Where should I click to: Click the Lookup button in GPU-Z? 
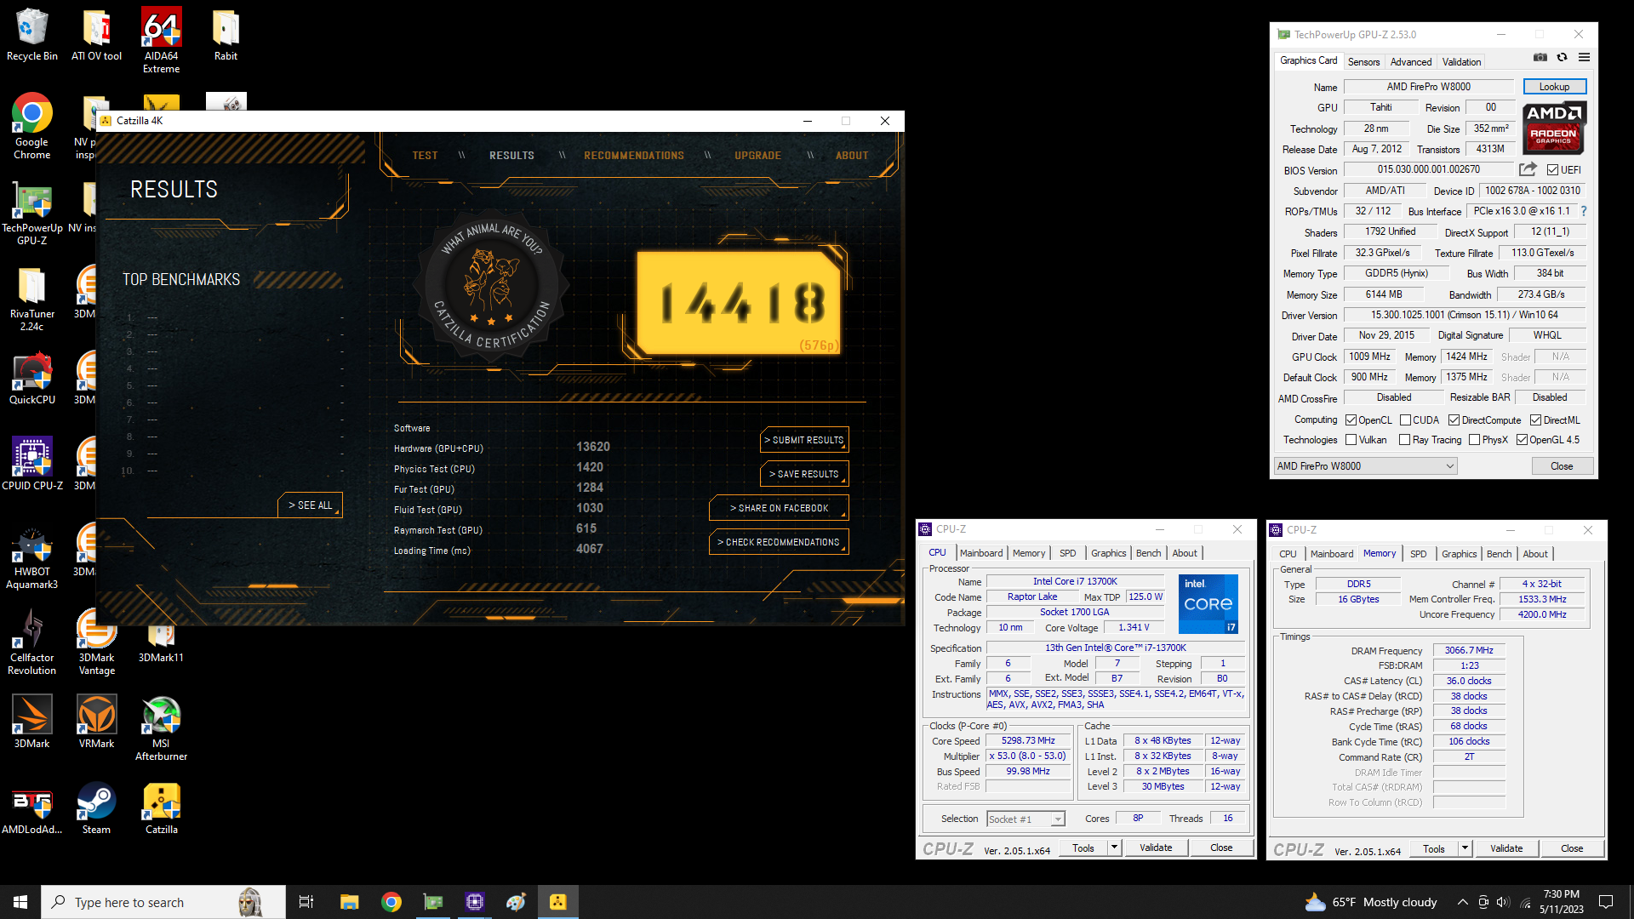(x=1554, y=87)
